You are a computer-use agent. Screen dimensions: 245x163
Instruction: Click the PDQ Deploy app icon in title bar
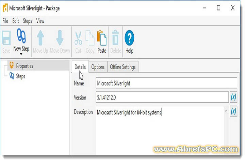5,8
